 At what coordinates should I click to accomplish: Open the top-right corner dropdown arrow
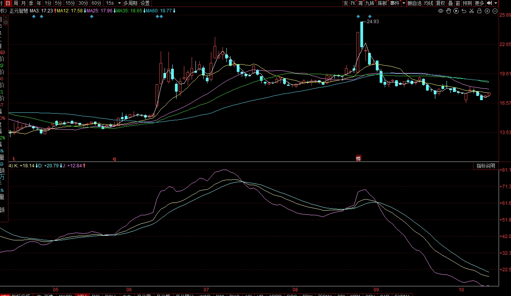[x=496, y=3]
